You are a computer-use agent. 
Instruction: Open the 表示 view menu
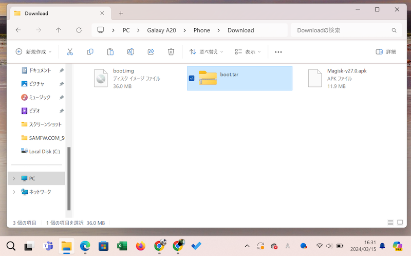coord(248,52)
